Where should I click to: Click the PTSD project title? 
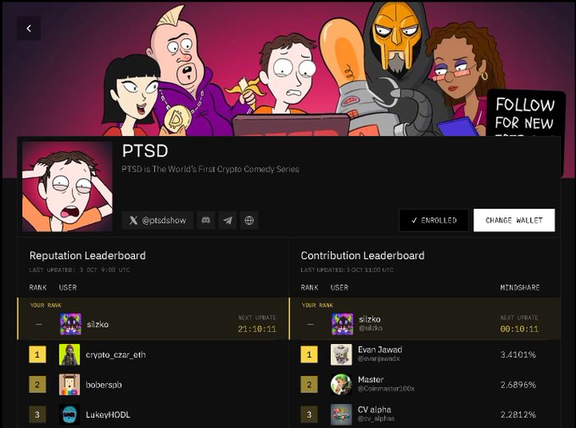pos(145,151)
